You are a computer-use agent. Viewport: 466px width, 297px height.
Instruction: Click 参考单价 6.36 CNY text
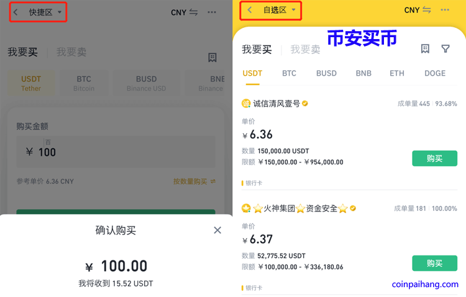click(45, 181)
